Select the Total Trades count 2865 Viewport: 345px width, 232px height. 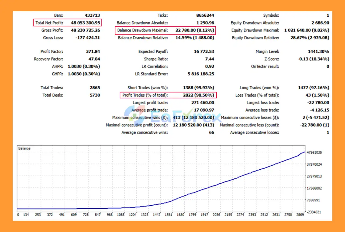pos(95,88)
